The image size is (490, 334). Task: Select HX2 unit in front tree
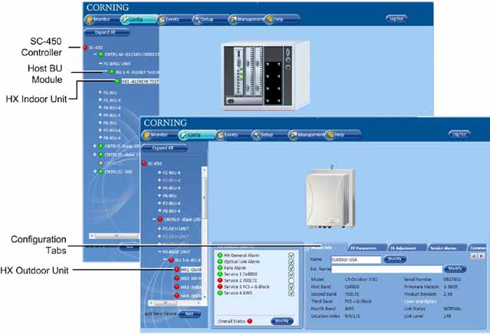pos(188,278)
